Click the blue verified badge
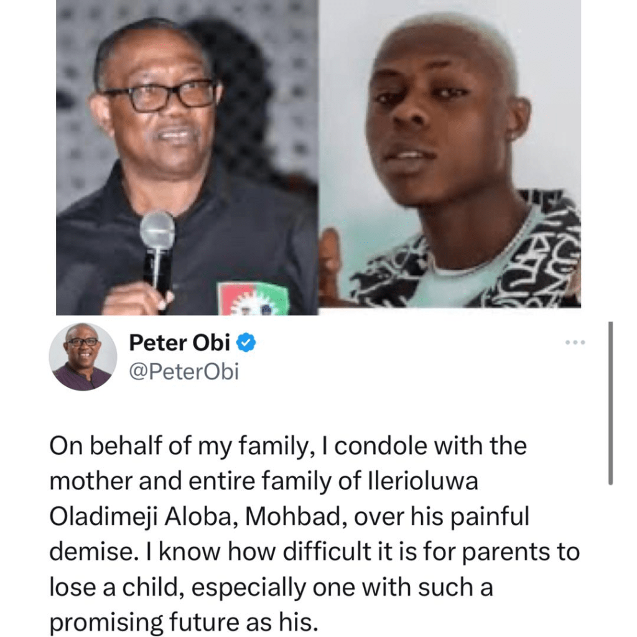Image resolution: width=637 pixels, height=637 pixels. pos(245,343)
